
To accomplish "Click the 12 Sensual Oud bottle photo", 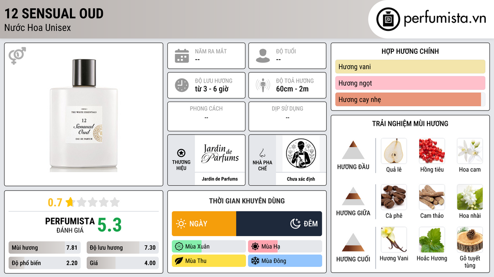I will pos(84,115).
